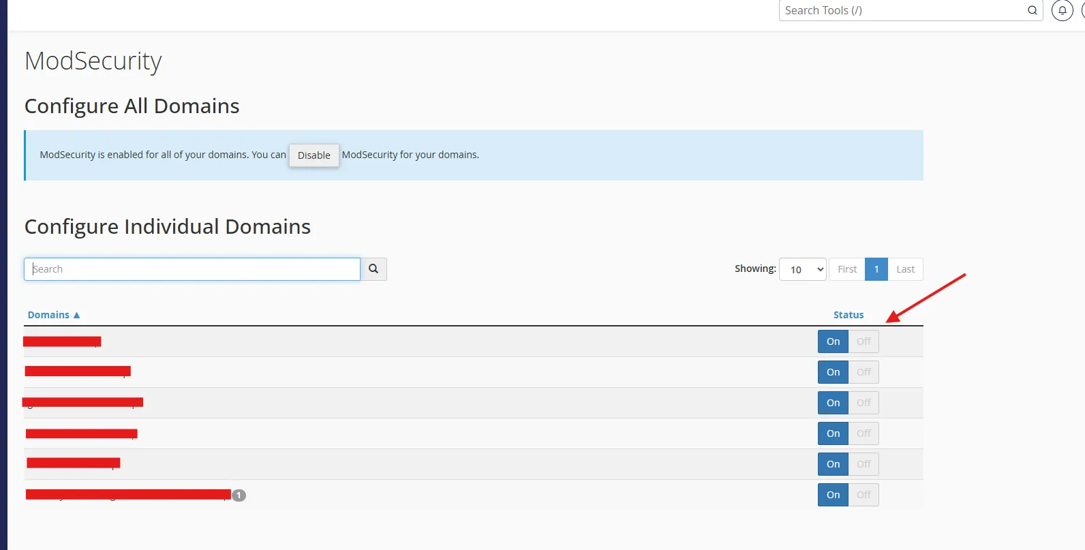The image size is (1085, 550).
Task: Sort by the Status column
Action: pyautogui.click(x=849, y=315)
